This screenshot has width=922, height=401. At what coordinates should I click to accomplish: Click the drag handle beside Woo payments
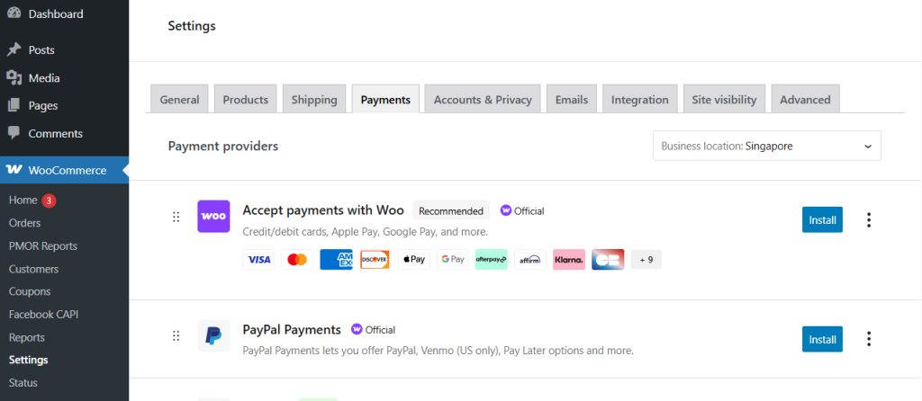176,217
